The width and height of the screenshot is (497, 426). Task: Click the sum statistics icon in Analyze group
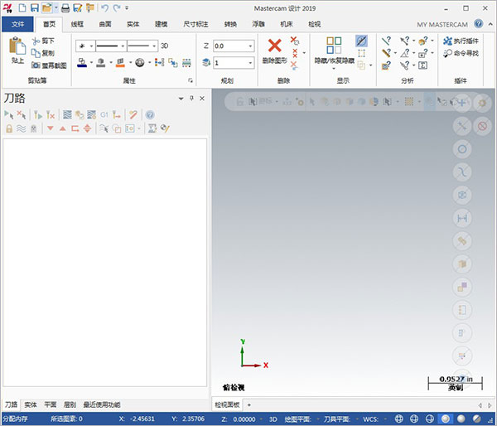pos(422,65)
